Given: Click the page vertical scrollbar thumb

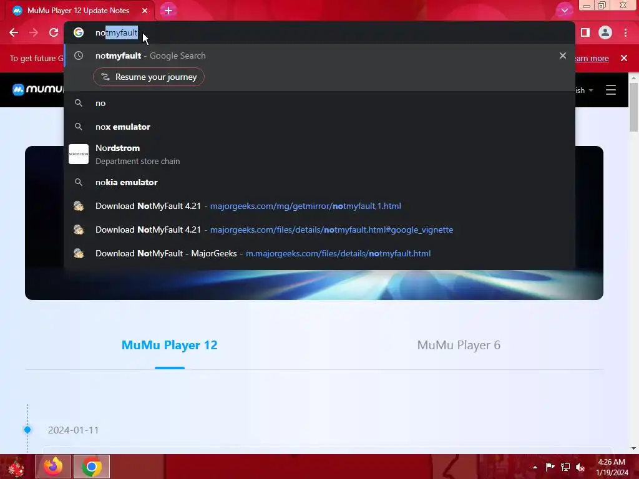Looking at the screenshot, I should coord(633,107).
